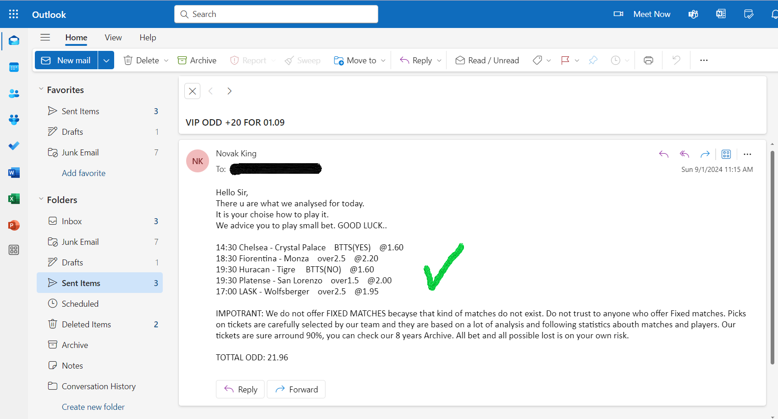
Task: Open the Conversation History folder
Action: click(x=99, y=386)
